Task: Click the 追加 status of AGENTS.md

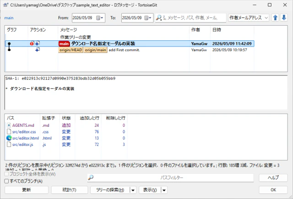Action: pos(66,125)
